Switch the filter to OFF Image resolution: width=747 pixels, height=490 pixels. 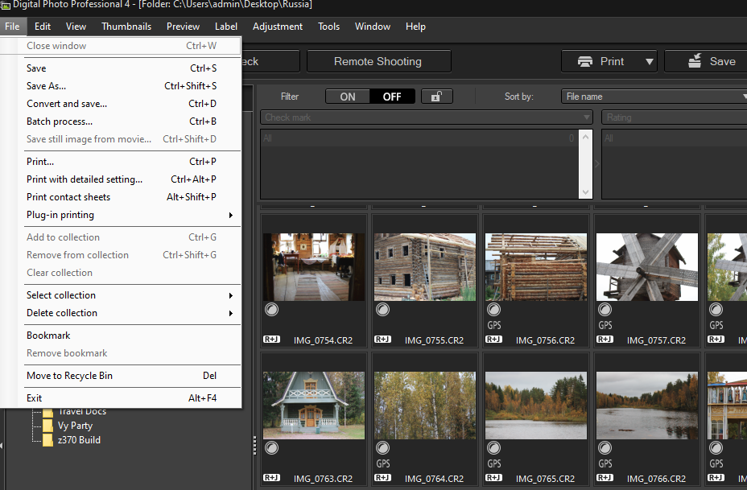pos(392,97)
